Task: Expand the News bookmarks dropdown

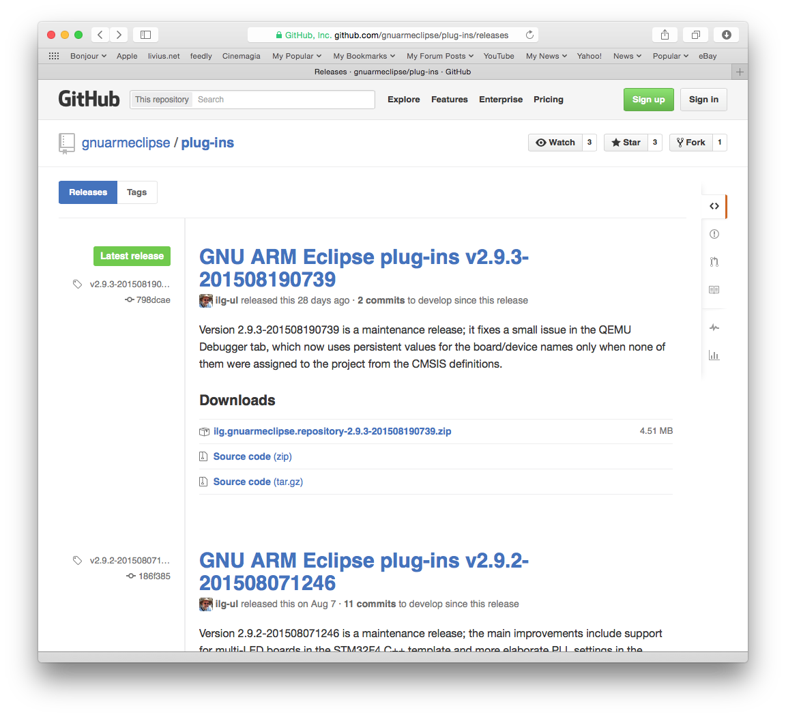Action: tap(627, 56)
